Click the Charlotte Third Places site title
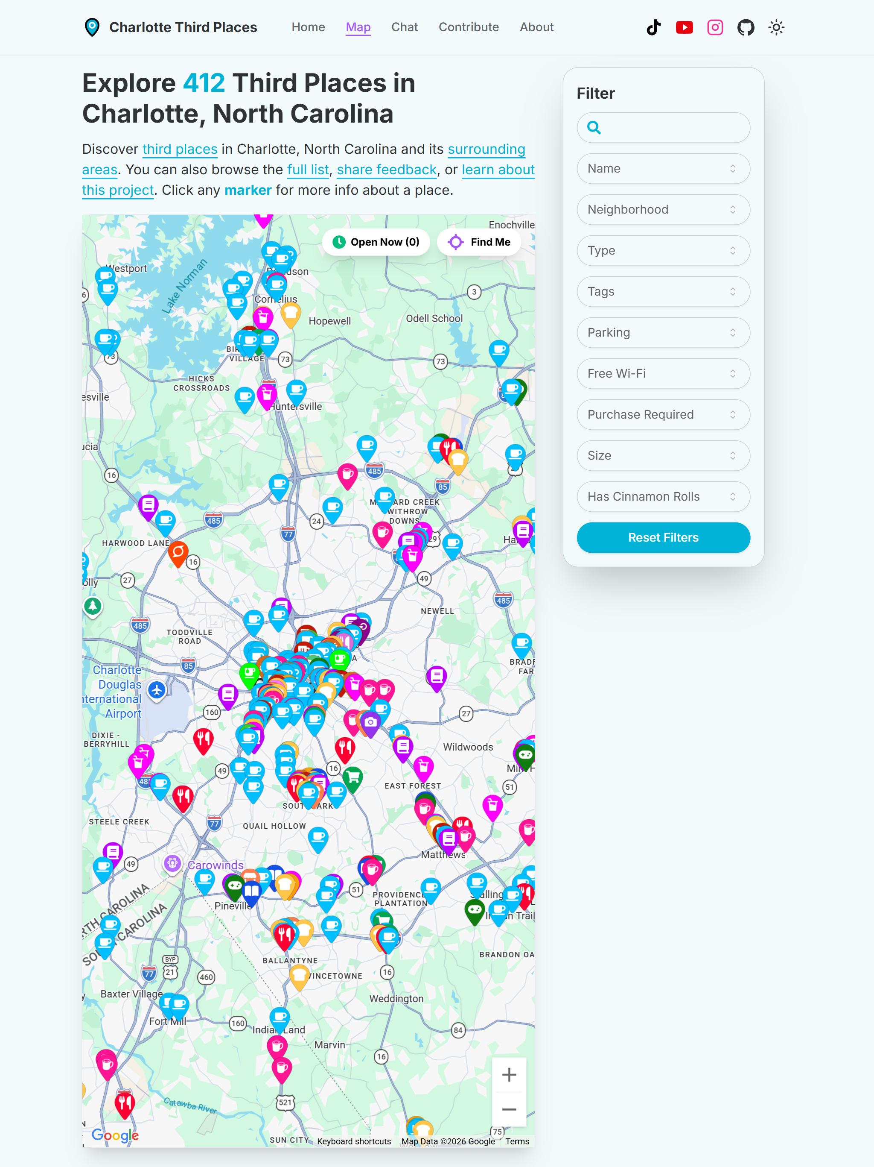 click(183, 27)
